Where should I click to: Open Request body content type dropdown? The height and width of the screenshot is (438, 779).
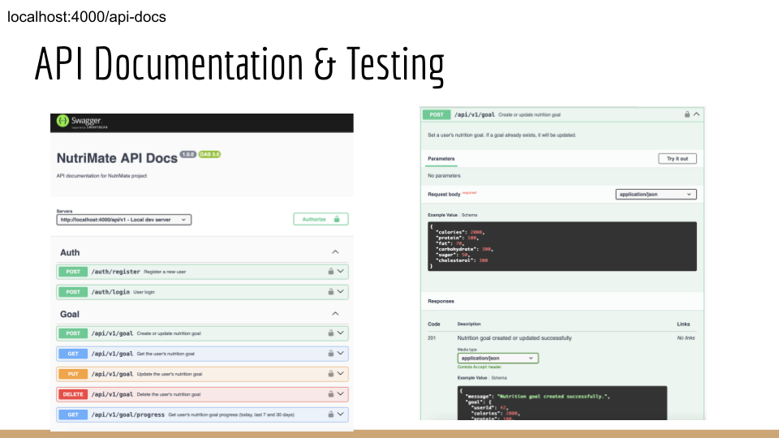(656, 195)
